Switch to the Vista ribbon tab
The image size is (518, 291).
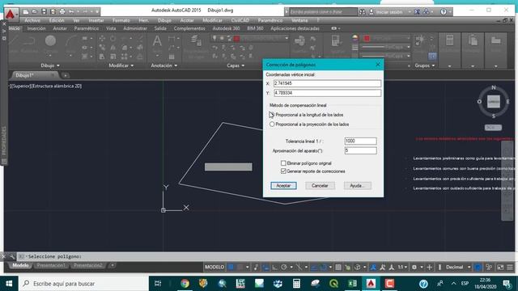[111, 28]
